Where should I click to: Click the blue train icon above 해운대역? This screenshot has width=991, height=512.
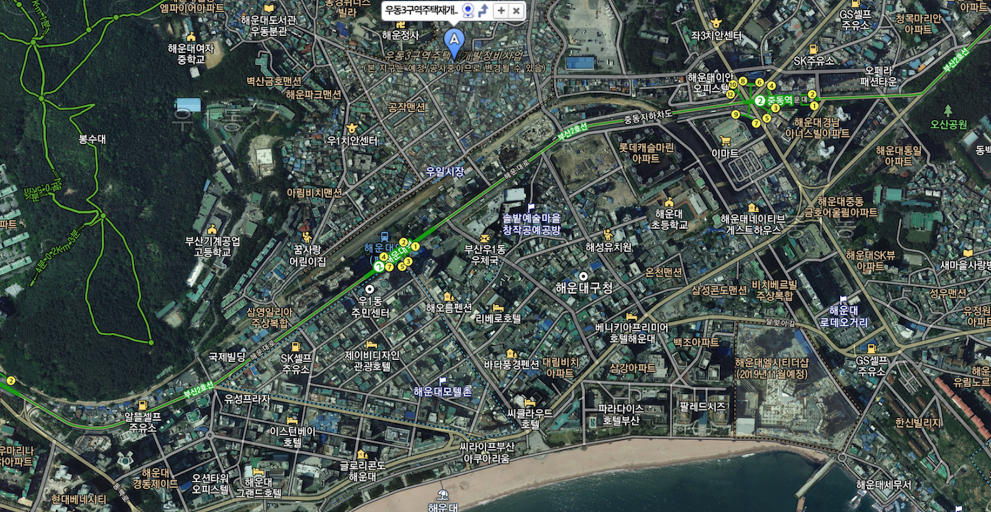pyautogui.click(x=385, y=237)
